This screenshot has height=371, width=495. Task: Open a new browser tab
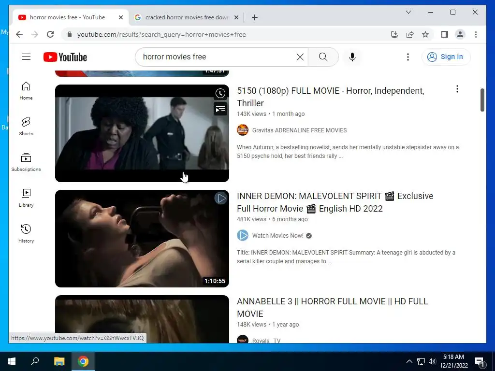(x=255, y=17)
